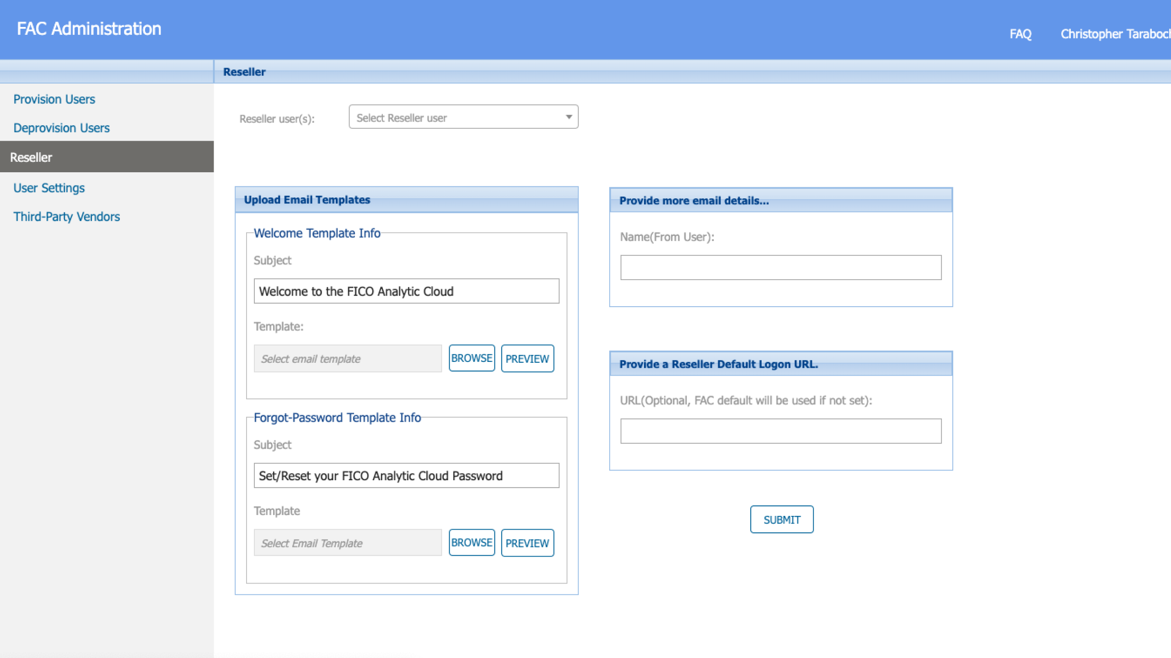1171x658 pixels.
Task: Select the Reseller sidebar item
Action: [x=31, y=157]
